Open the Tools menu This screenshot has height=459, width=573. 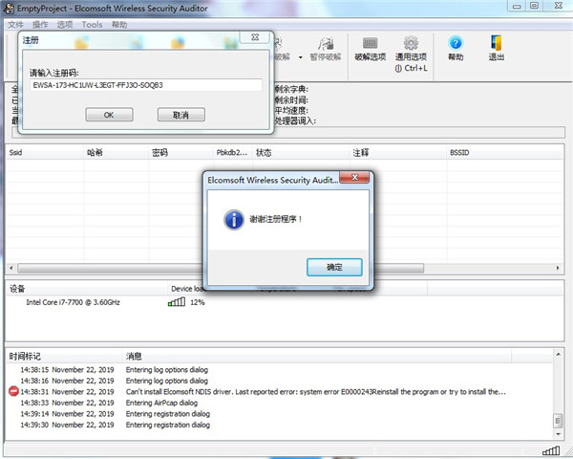[92, 25]
